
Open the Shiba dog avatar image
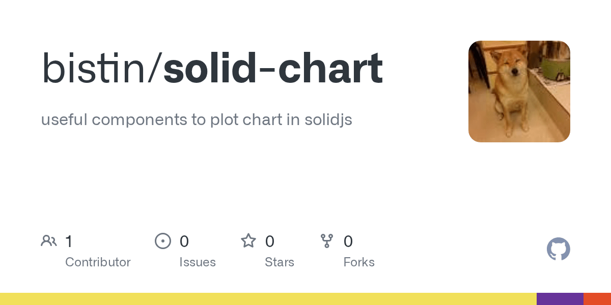[519, 91]
